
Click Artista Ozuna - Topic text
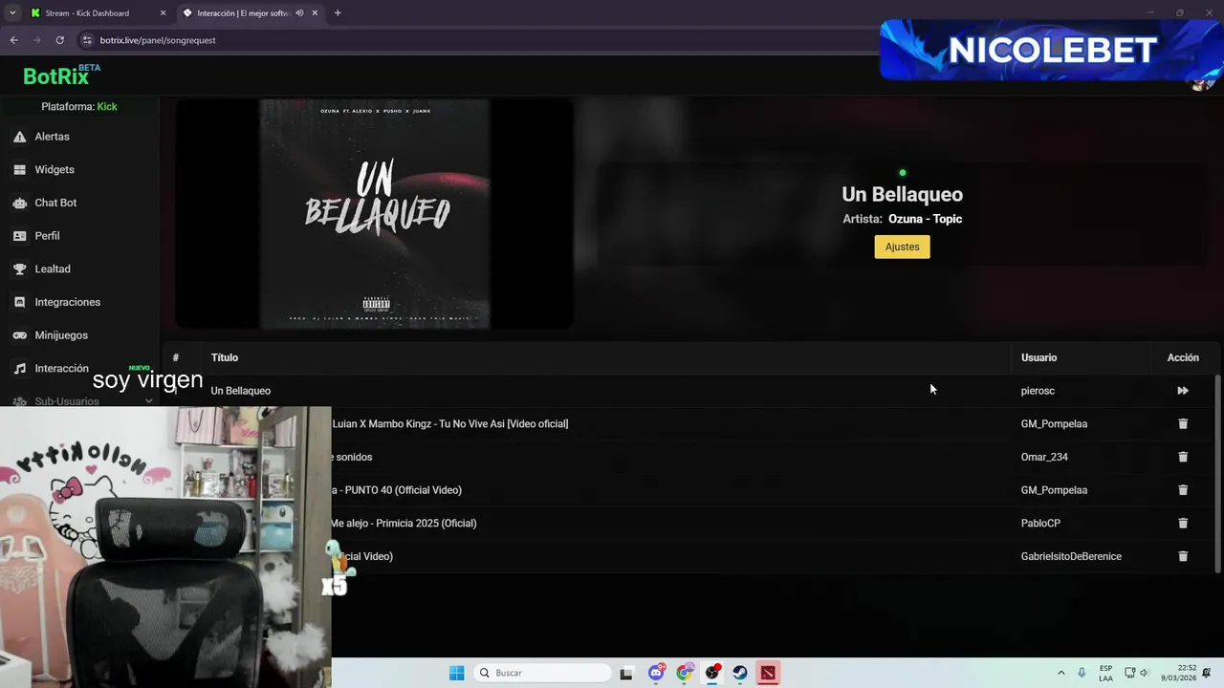[x=902, y=219]
